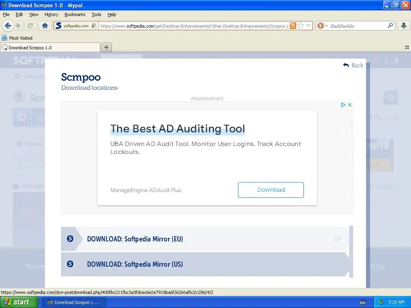Close the advertisement with X icon
411x308 pixels.
[350, 105]
